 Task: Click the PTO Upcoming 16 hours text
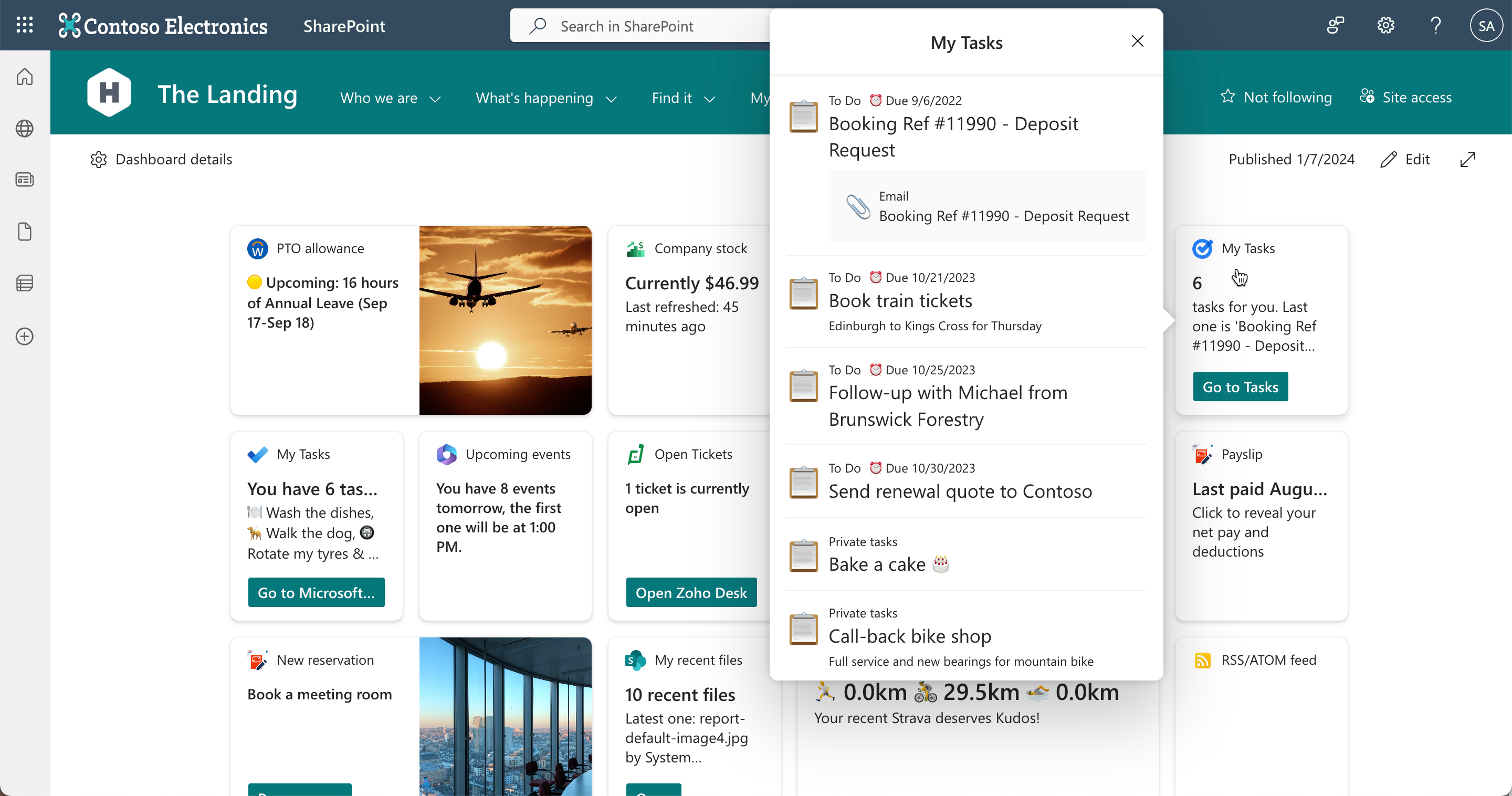pos(323,302)
